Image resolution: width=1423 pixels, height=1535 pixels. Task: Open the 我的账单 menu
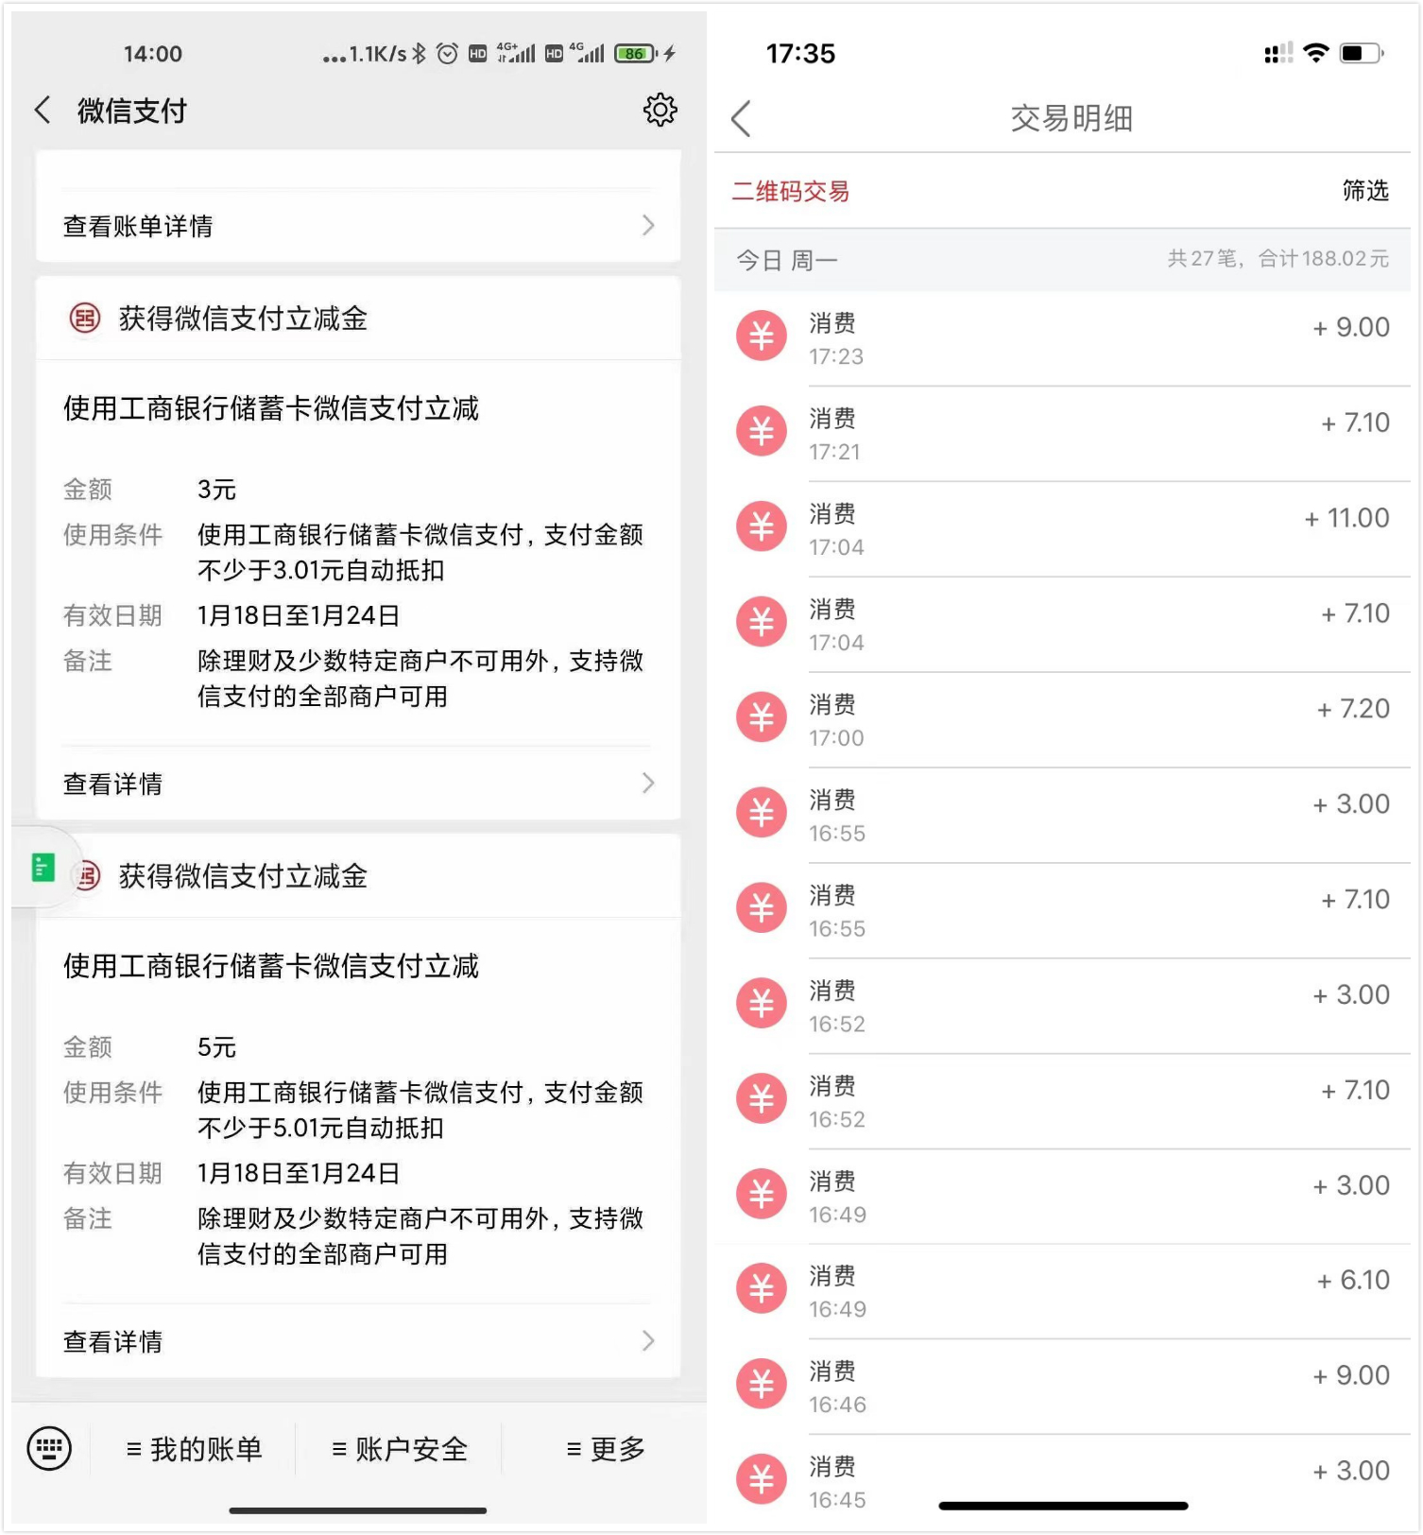click(x=194, y=1449)
